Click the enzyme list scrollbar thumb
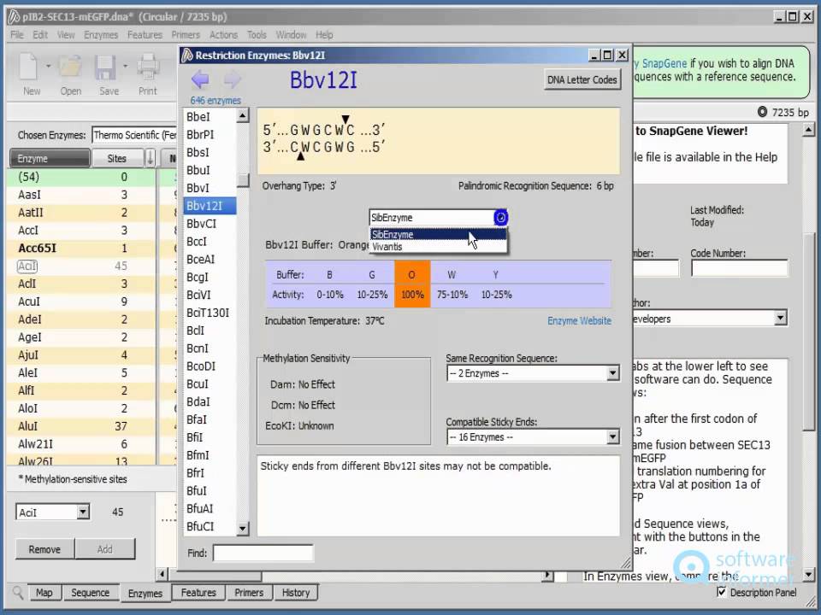This screenshot has width=821, height=615. coord(242,180)
